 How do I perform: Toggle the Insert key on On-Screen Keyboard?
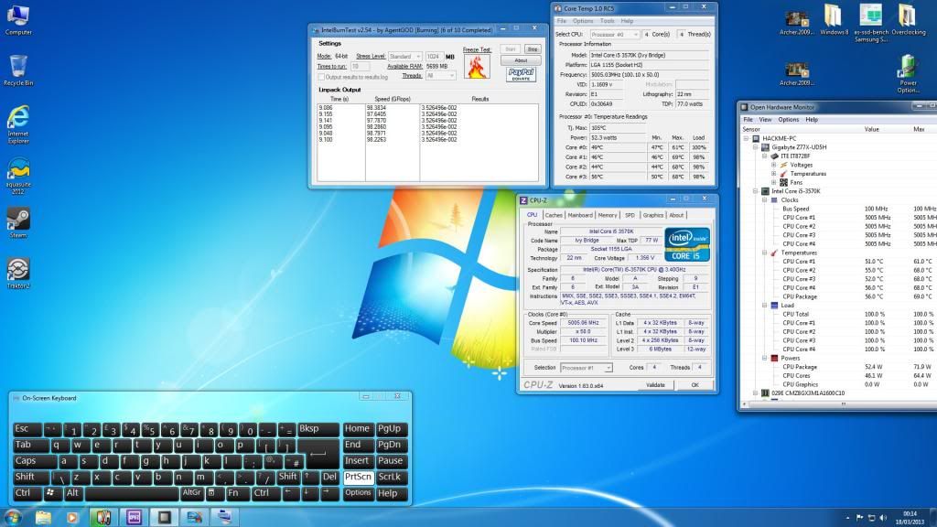pos(358,461)
